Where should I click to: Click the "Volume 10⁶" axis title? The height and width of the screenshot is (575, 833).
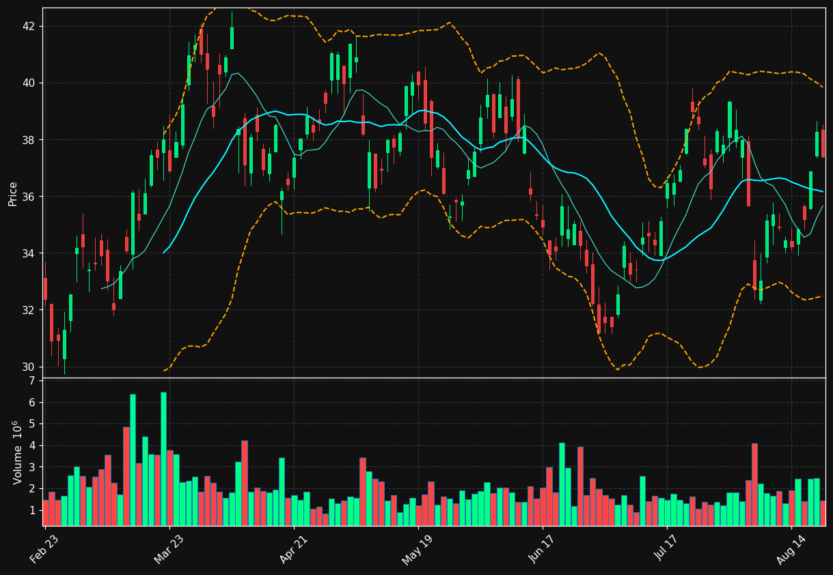coord(17,452)
